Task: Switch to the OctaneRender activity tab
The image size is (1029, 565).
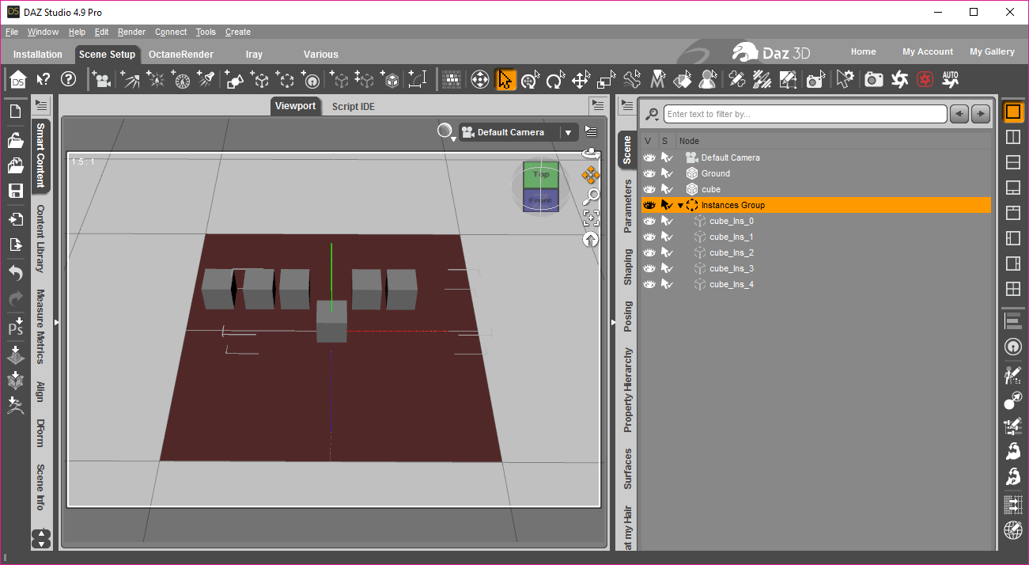Action: [181, 55]
